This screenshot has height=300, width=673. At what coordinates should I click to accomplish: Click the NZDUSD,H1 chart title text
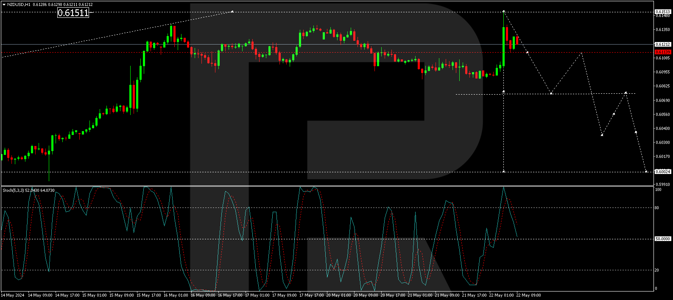pyautogui.click(x=19, y=4)
